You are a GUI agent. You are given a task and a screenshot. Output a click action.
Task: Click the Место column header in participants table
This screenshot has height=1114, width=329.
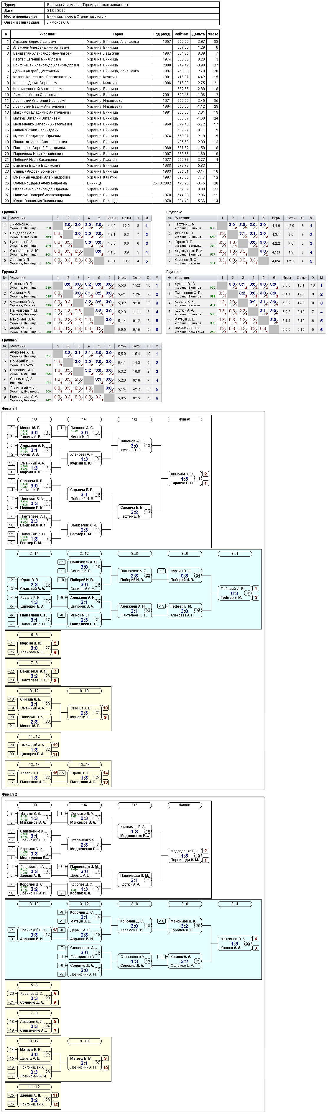click(x=213, y=34)
